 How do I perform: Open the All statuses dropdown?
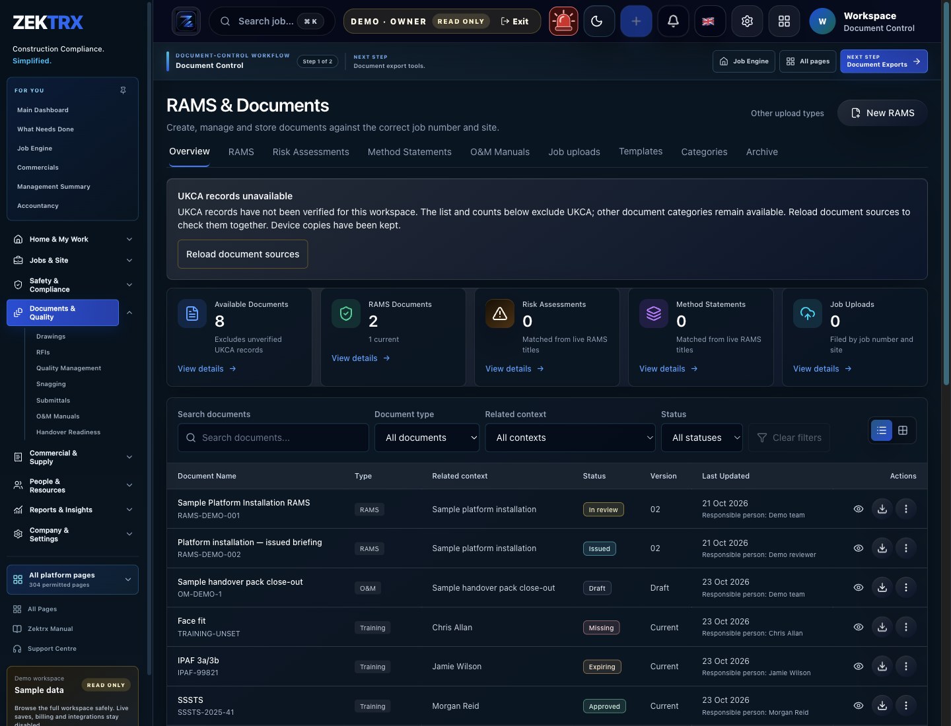pos(701,438)
